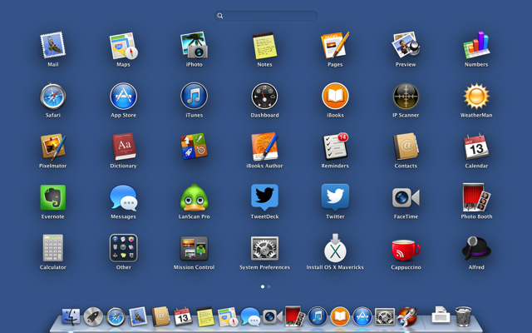Open Reminders with 14 badge
Screen dimensions: 532x333
pyautogui.click(x=335, y=147)
